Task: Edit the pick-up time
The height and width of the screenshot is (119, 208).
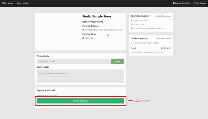Action: 91,38
